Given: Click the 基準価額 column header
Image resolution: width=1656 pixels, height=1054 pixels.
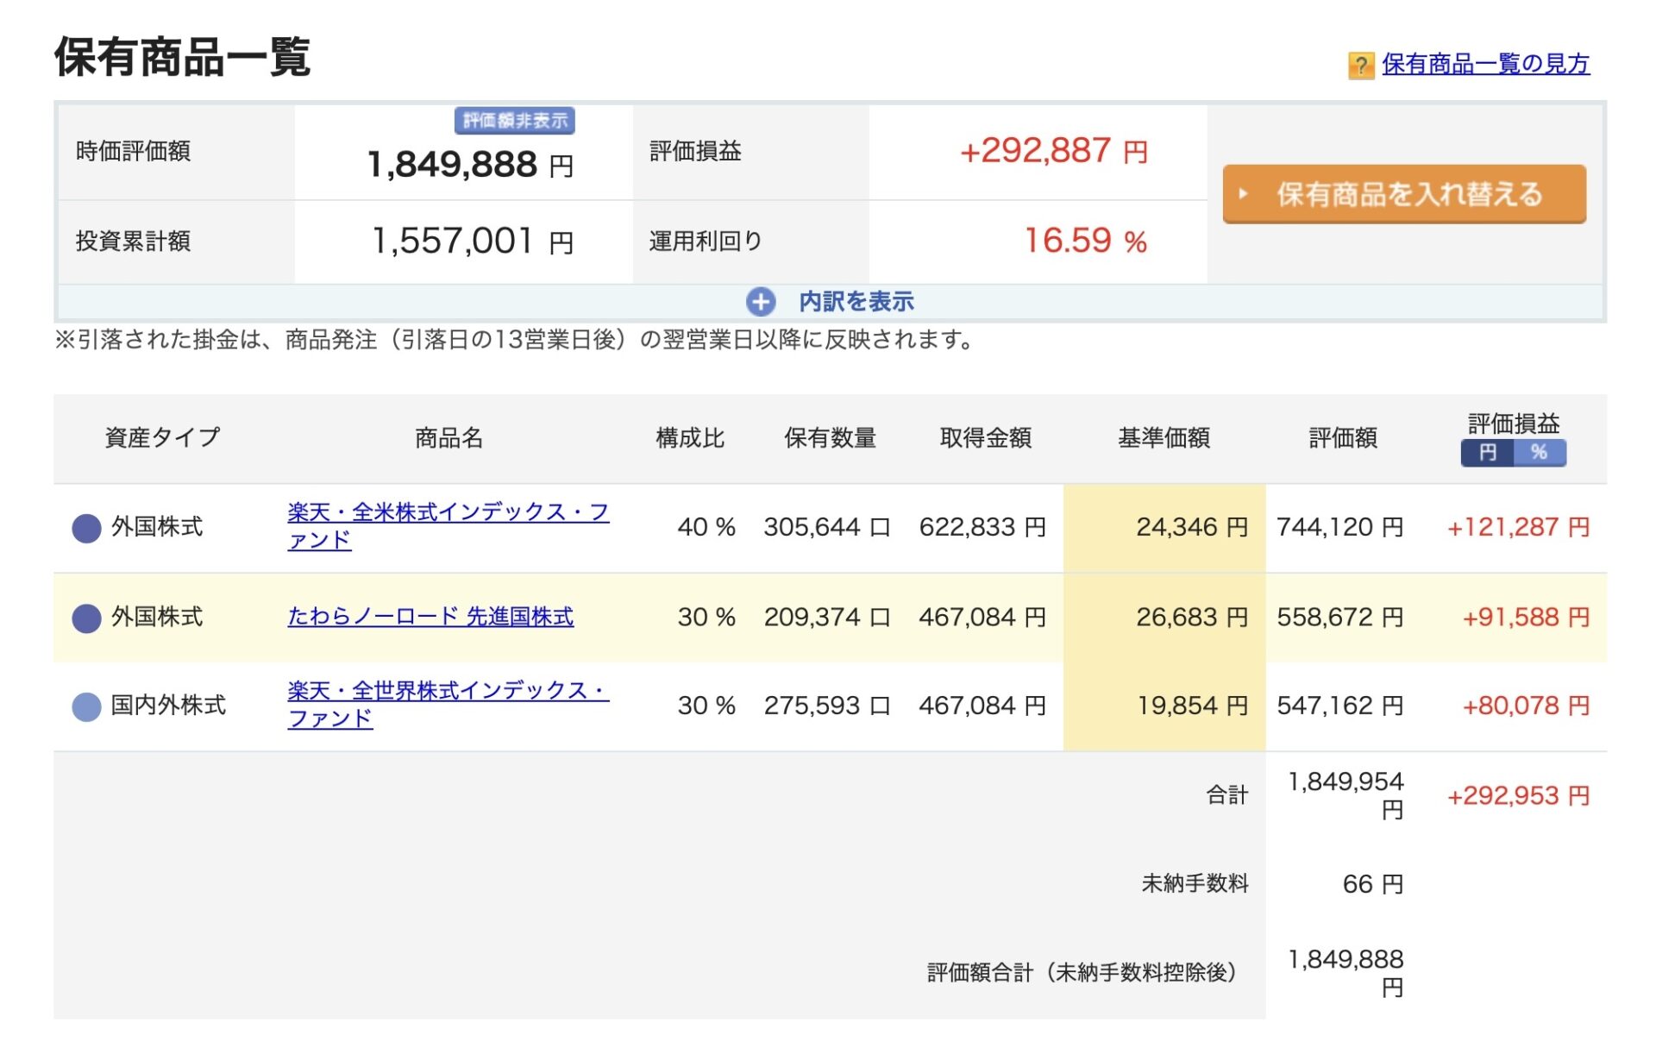Looking at the screenshot, I should 1164,438.
